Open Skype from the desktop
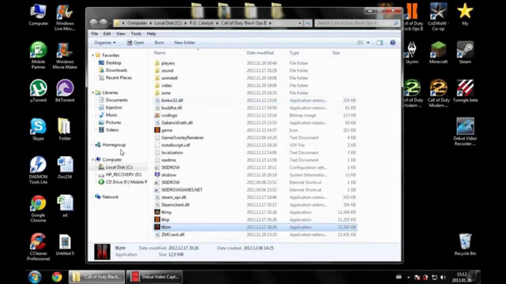Screen dimensions: 506x284 coord(38,129)
